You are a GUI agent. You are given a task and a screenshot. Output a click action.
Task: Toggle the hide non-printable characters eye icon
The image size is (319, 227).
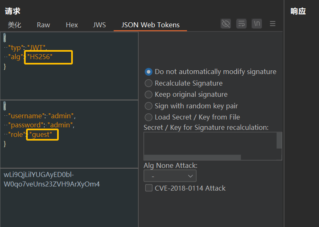tap(225, 24)
